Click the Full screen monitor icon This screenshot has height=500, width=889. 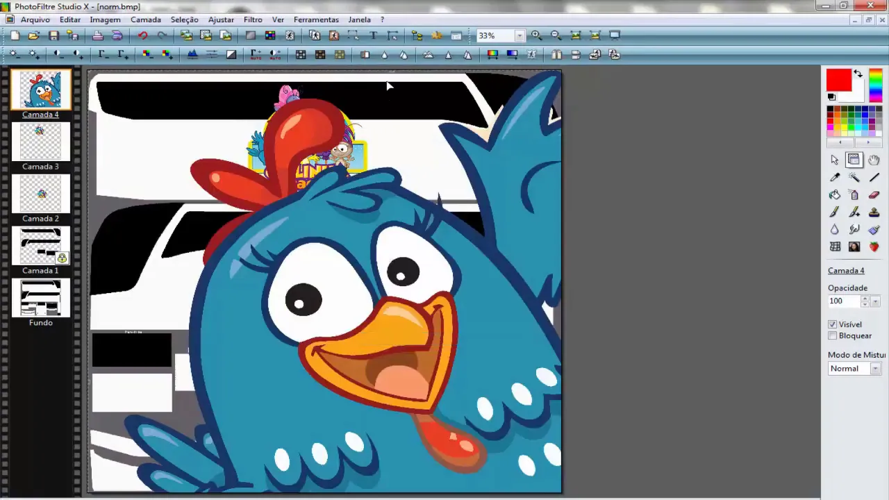pyautogui.click(x=615, y=35)
